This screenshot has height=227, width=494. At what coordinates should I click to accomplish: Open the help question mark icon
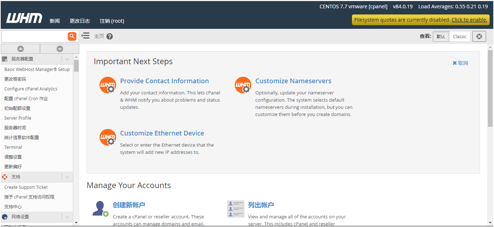tap(110, 36)
